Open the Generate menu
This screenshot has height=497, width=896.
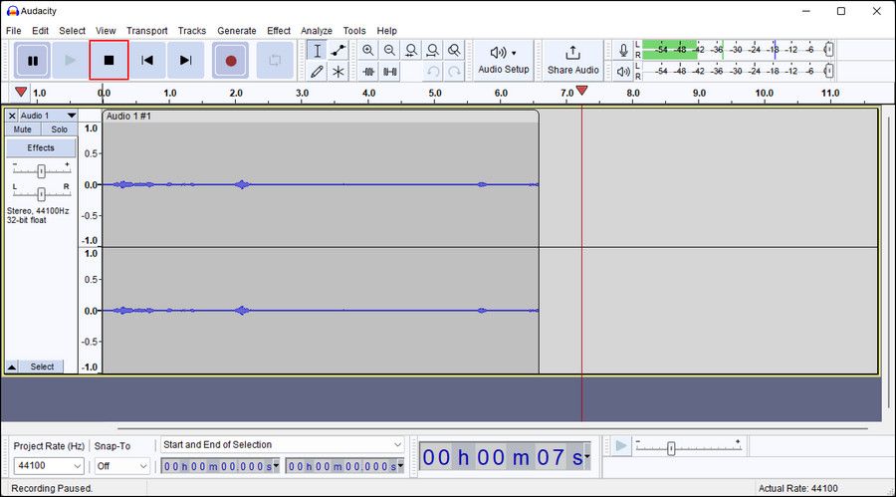237,30
